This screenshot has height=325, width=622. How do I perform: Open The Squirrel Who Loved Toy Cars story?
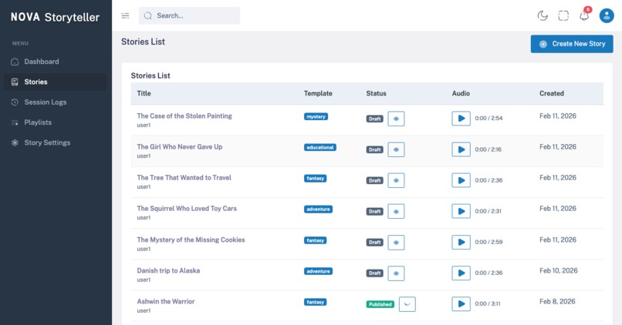pyautogui.click(x=187, y=209)
